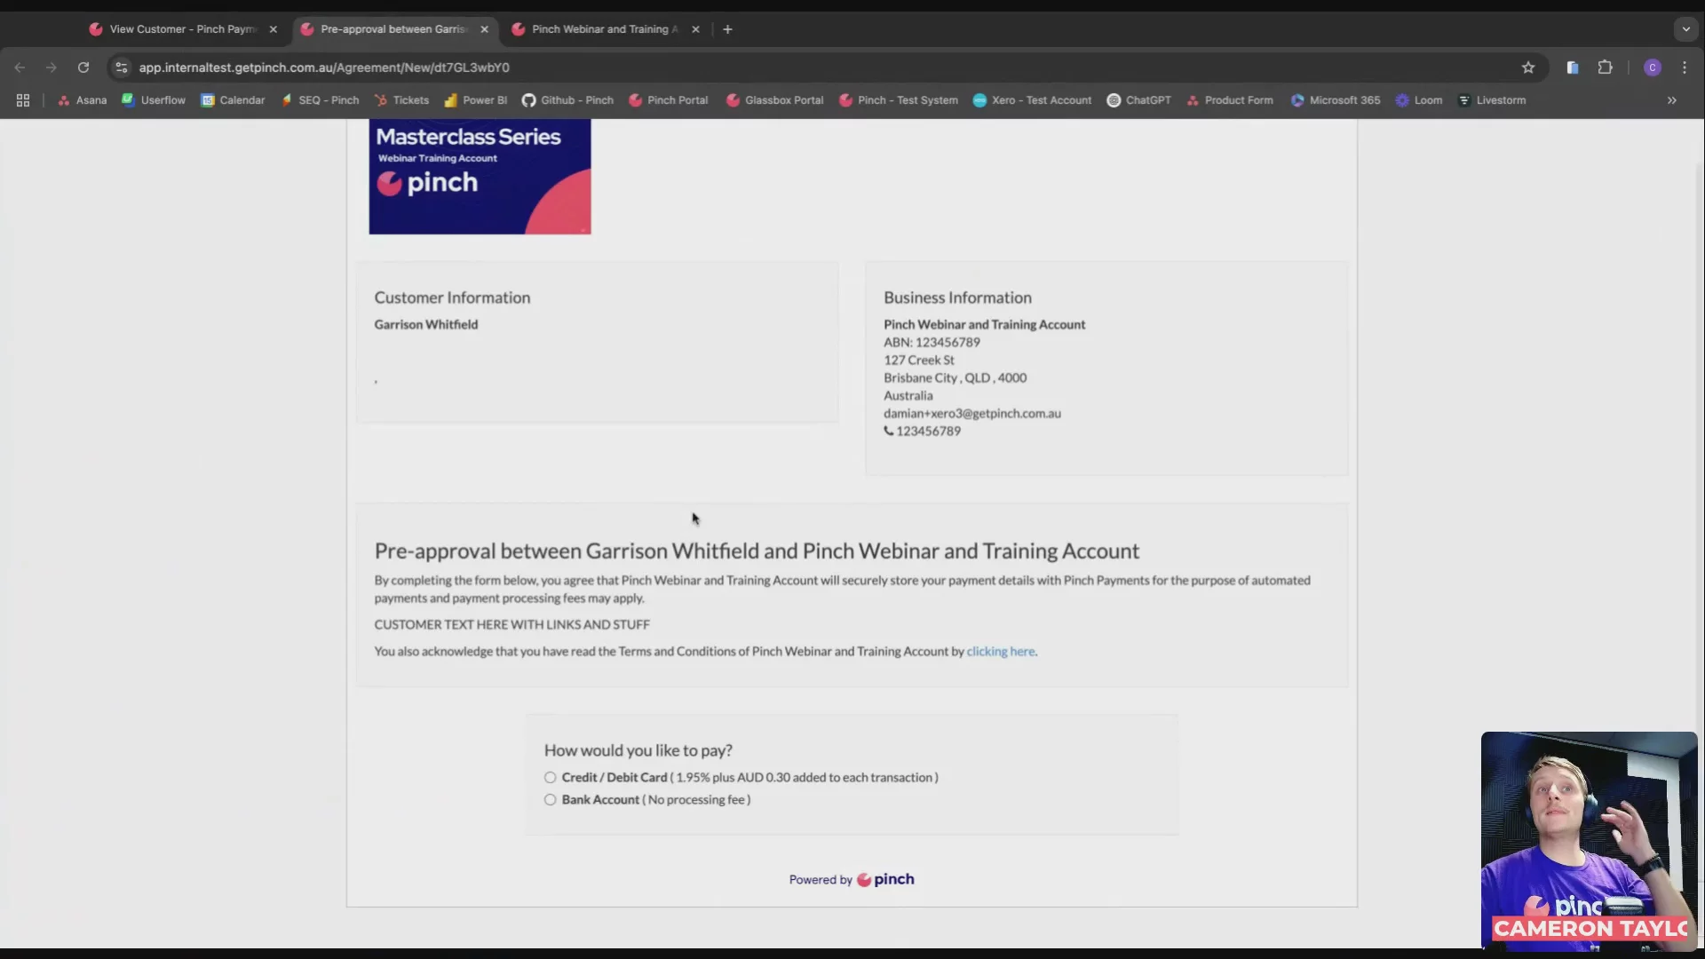Open a new browser tab
1705x959 pixels.
(727, 29)
